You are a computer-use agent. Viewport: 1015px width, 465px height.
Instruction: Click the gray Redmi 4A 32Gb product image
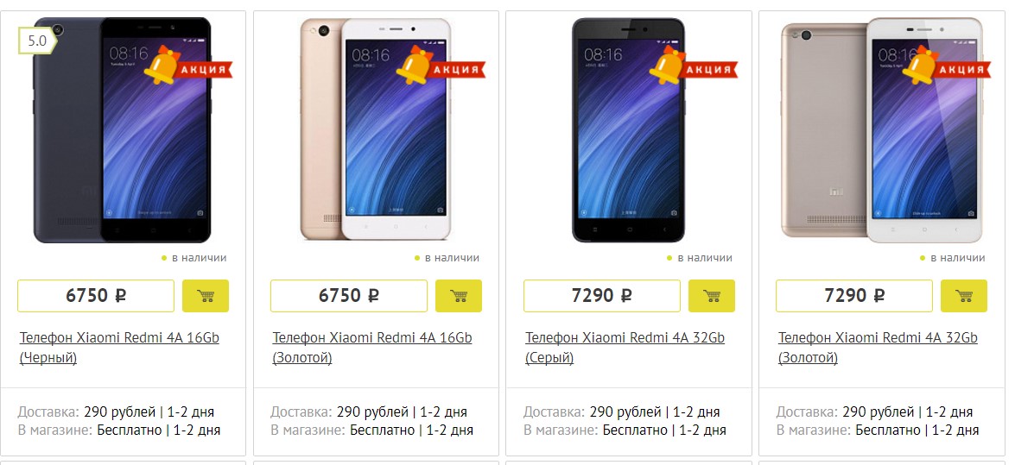[x=629, y=130]
